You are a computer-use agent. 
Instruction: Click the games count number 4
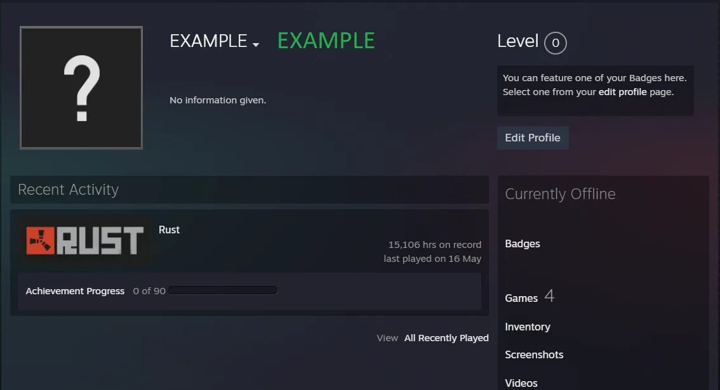click(549, 296)
